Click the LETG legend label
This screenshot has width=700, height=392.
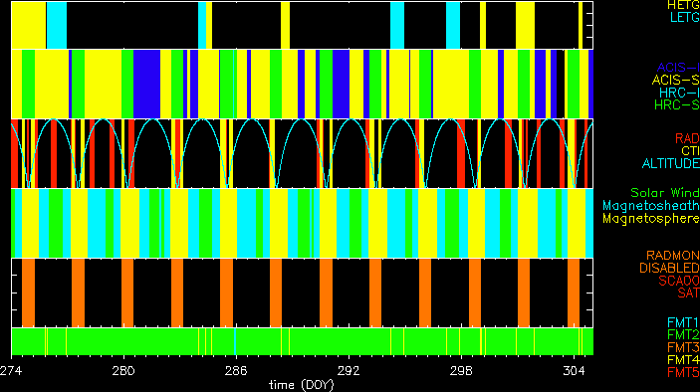tap(685, 17)
